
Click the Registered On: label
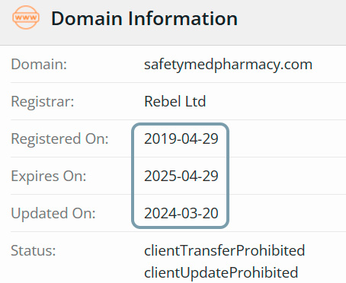coord(59,139)
